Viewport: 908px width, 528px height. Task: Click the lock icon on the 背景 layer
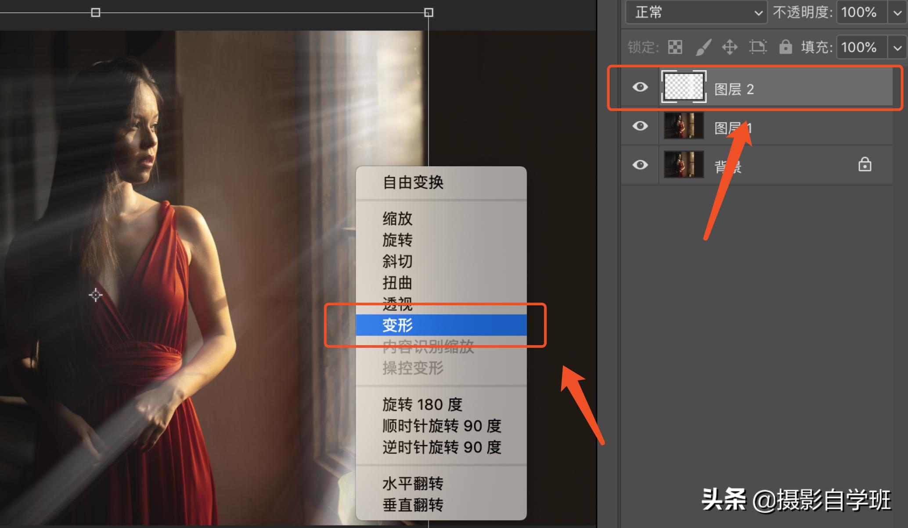(865, 164)
